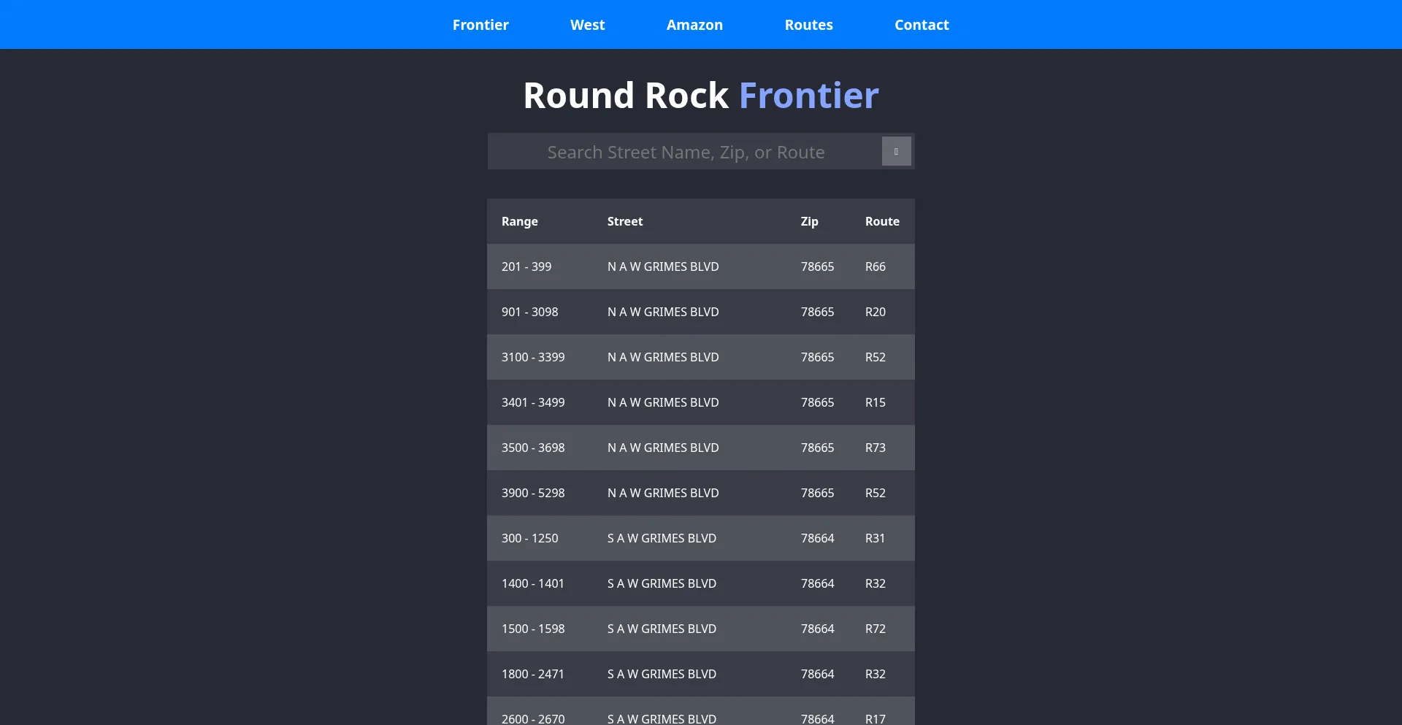This screenshot has height=725, width=1402.
Task: Click the Round Rock Frontier heading
Action: coord(701,96)
